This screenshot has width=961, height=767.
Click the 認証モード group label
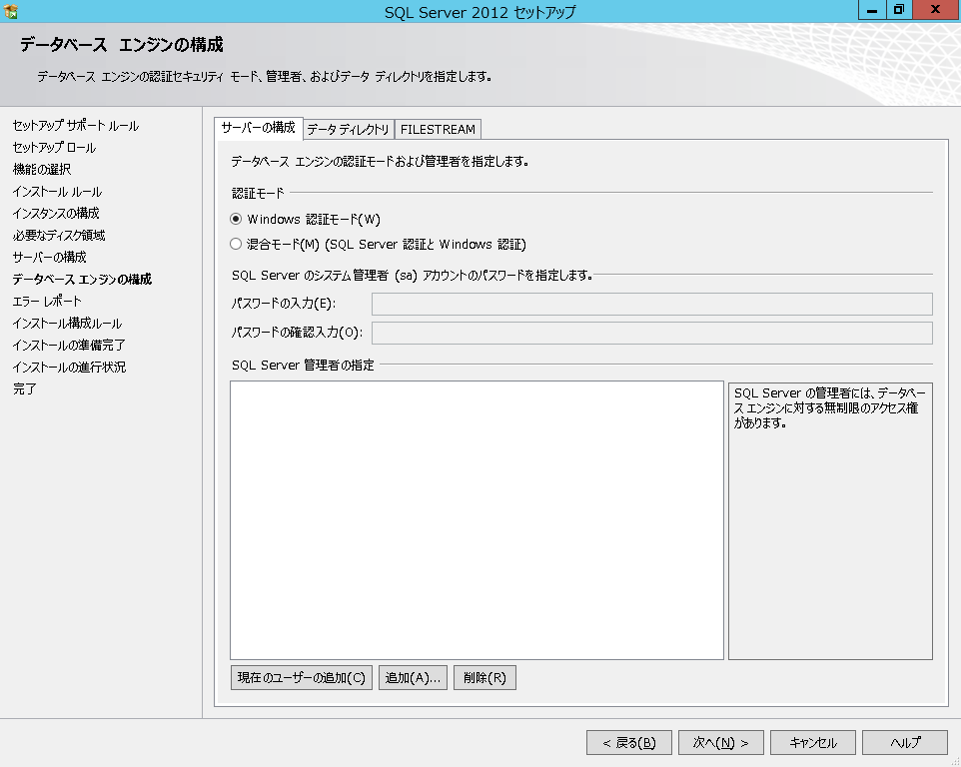(258, 194)
